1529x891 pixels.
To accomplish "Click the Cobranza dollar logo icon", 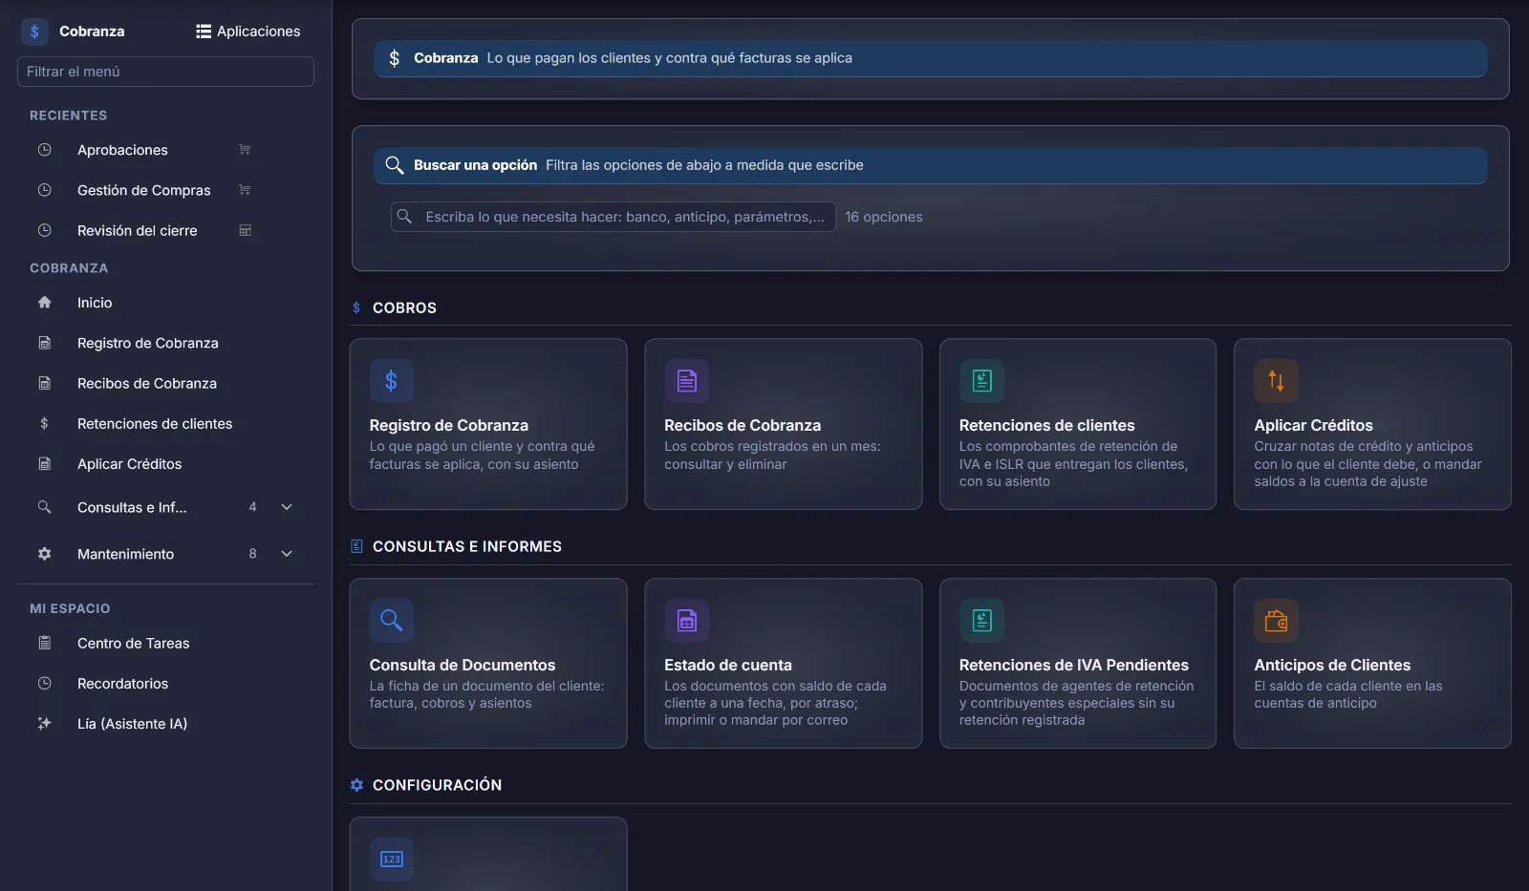I will (34, 32).
